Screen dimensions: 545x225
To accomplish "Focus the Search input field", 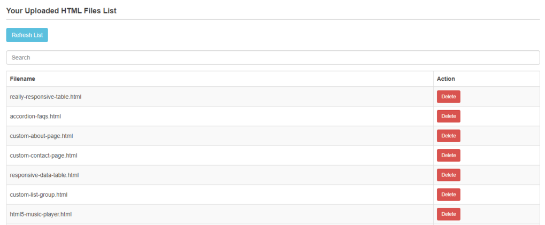I will (x=273, y=58).
